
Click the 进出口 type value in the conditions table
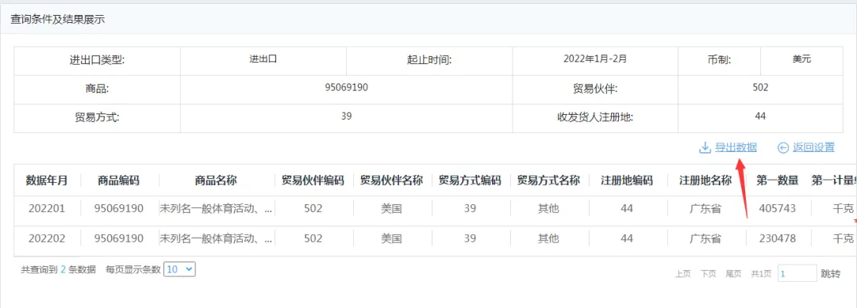tap(263, 59)
